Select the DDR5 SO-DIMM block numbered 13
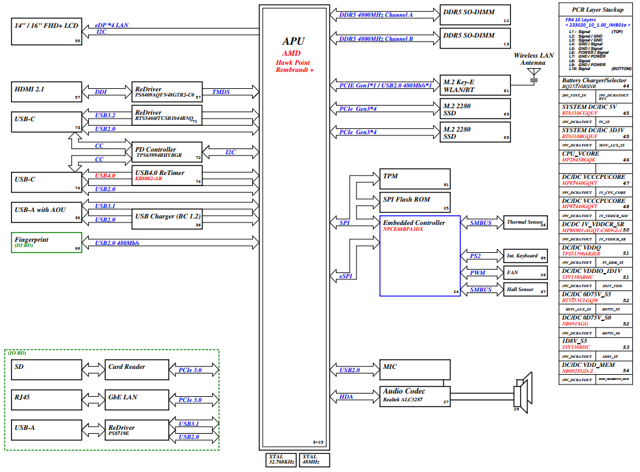Screen dimensions: 640x472 475,38
